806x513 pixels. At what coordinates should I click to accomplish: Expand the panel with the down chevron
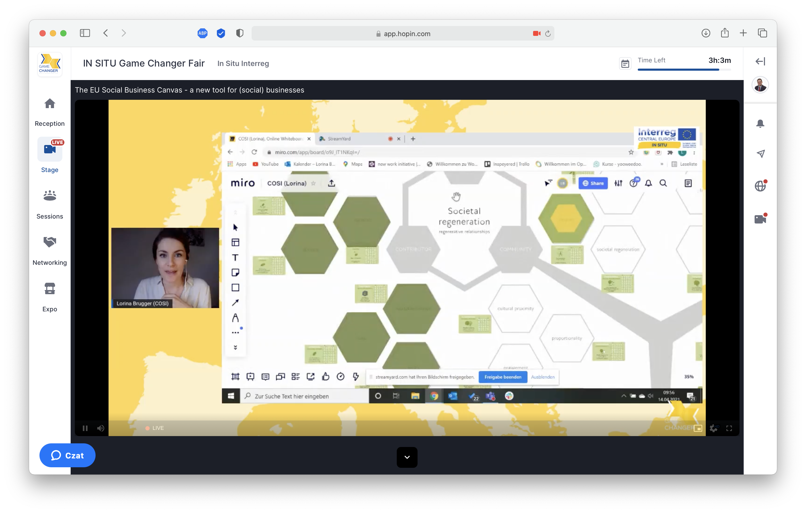(x=407, y=457)
